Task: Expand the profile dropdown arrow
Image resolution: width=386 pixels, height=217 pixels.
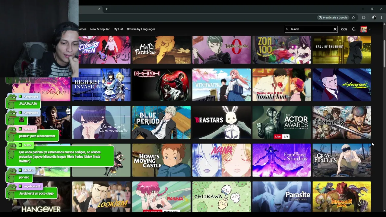Action: pyautogui.click(x=370, y=30)
